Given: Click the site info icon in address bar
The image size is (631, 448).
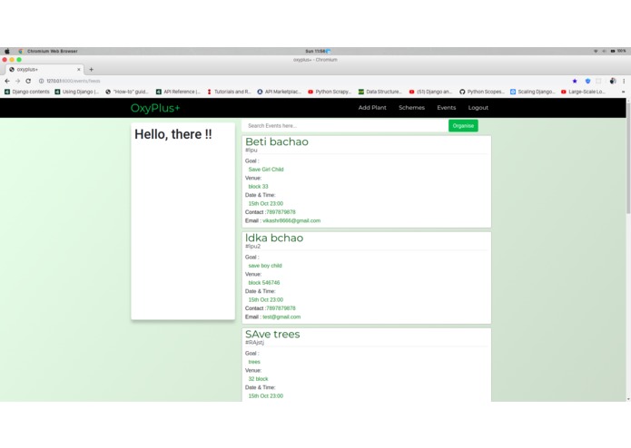Looking at the screenshot, I should coord(41,81).
